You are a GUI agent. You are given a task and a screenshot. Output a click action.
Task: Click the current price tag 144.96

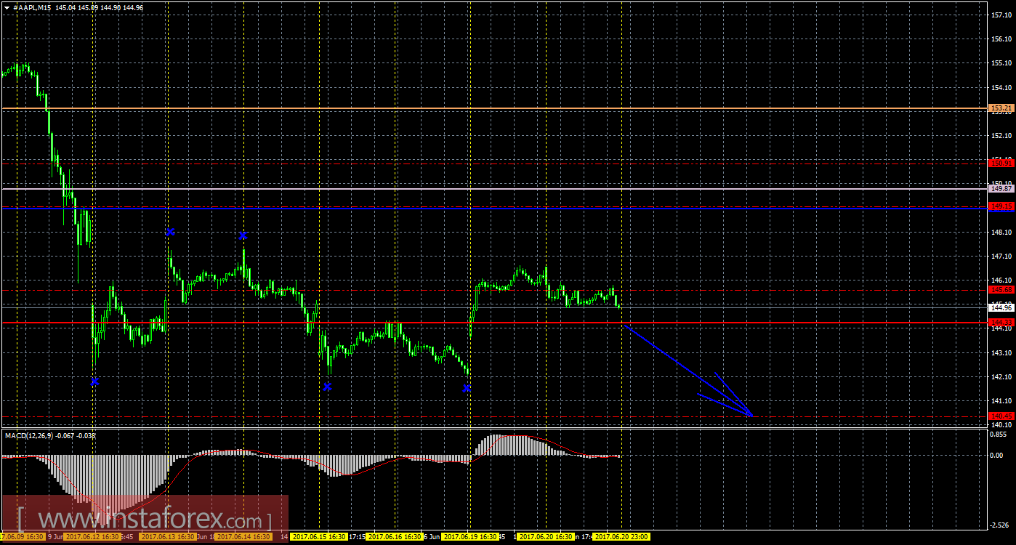[1001, 307]
